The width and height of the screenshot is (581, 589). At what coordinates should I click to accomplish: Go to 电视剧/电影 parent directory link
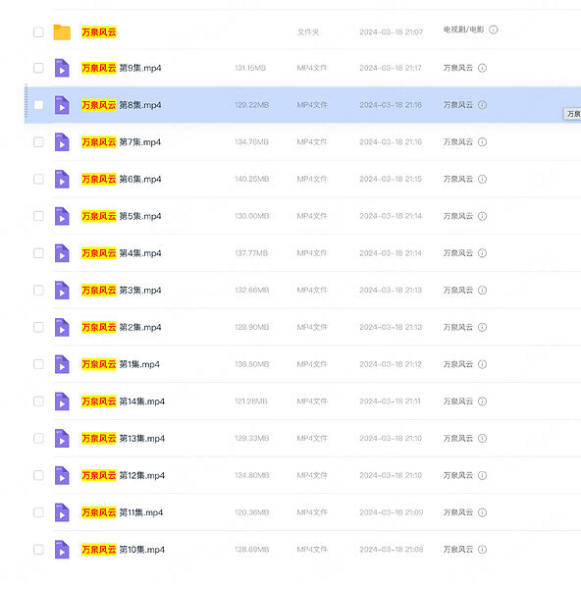tap(464, 29)
